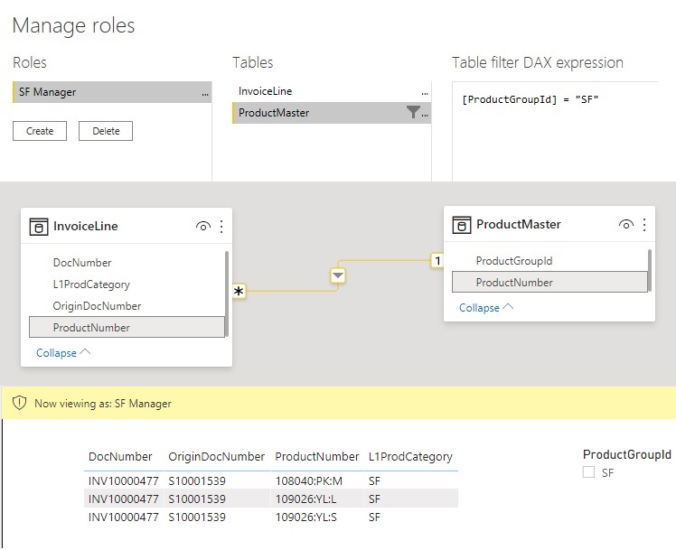Collapse the ProductMaster table card

click(x=486, y=308)
